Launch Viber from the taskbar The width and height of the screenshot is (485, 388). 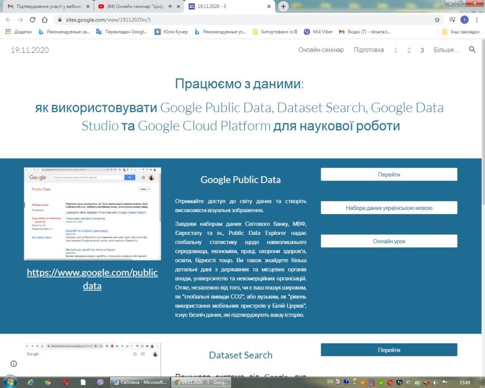pyautogui.click(x=100, y=382)
